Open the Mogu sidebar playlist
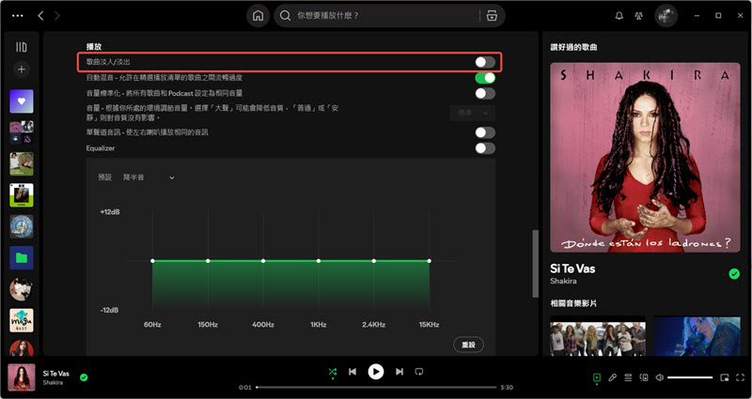Screen dimensions: 752x399 [x=22, y=320]
